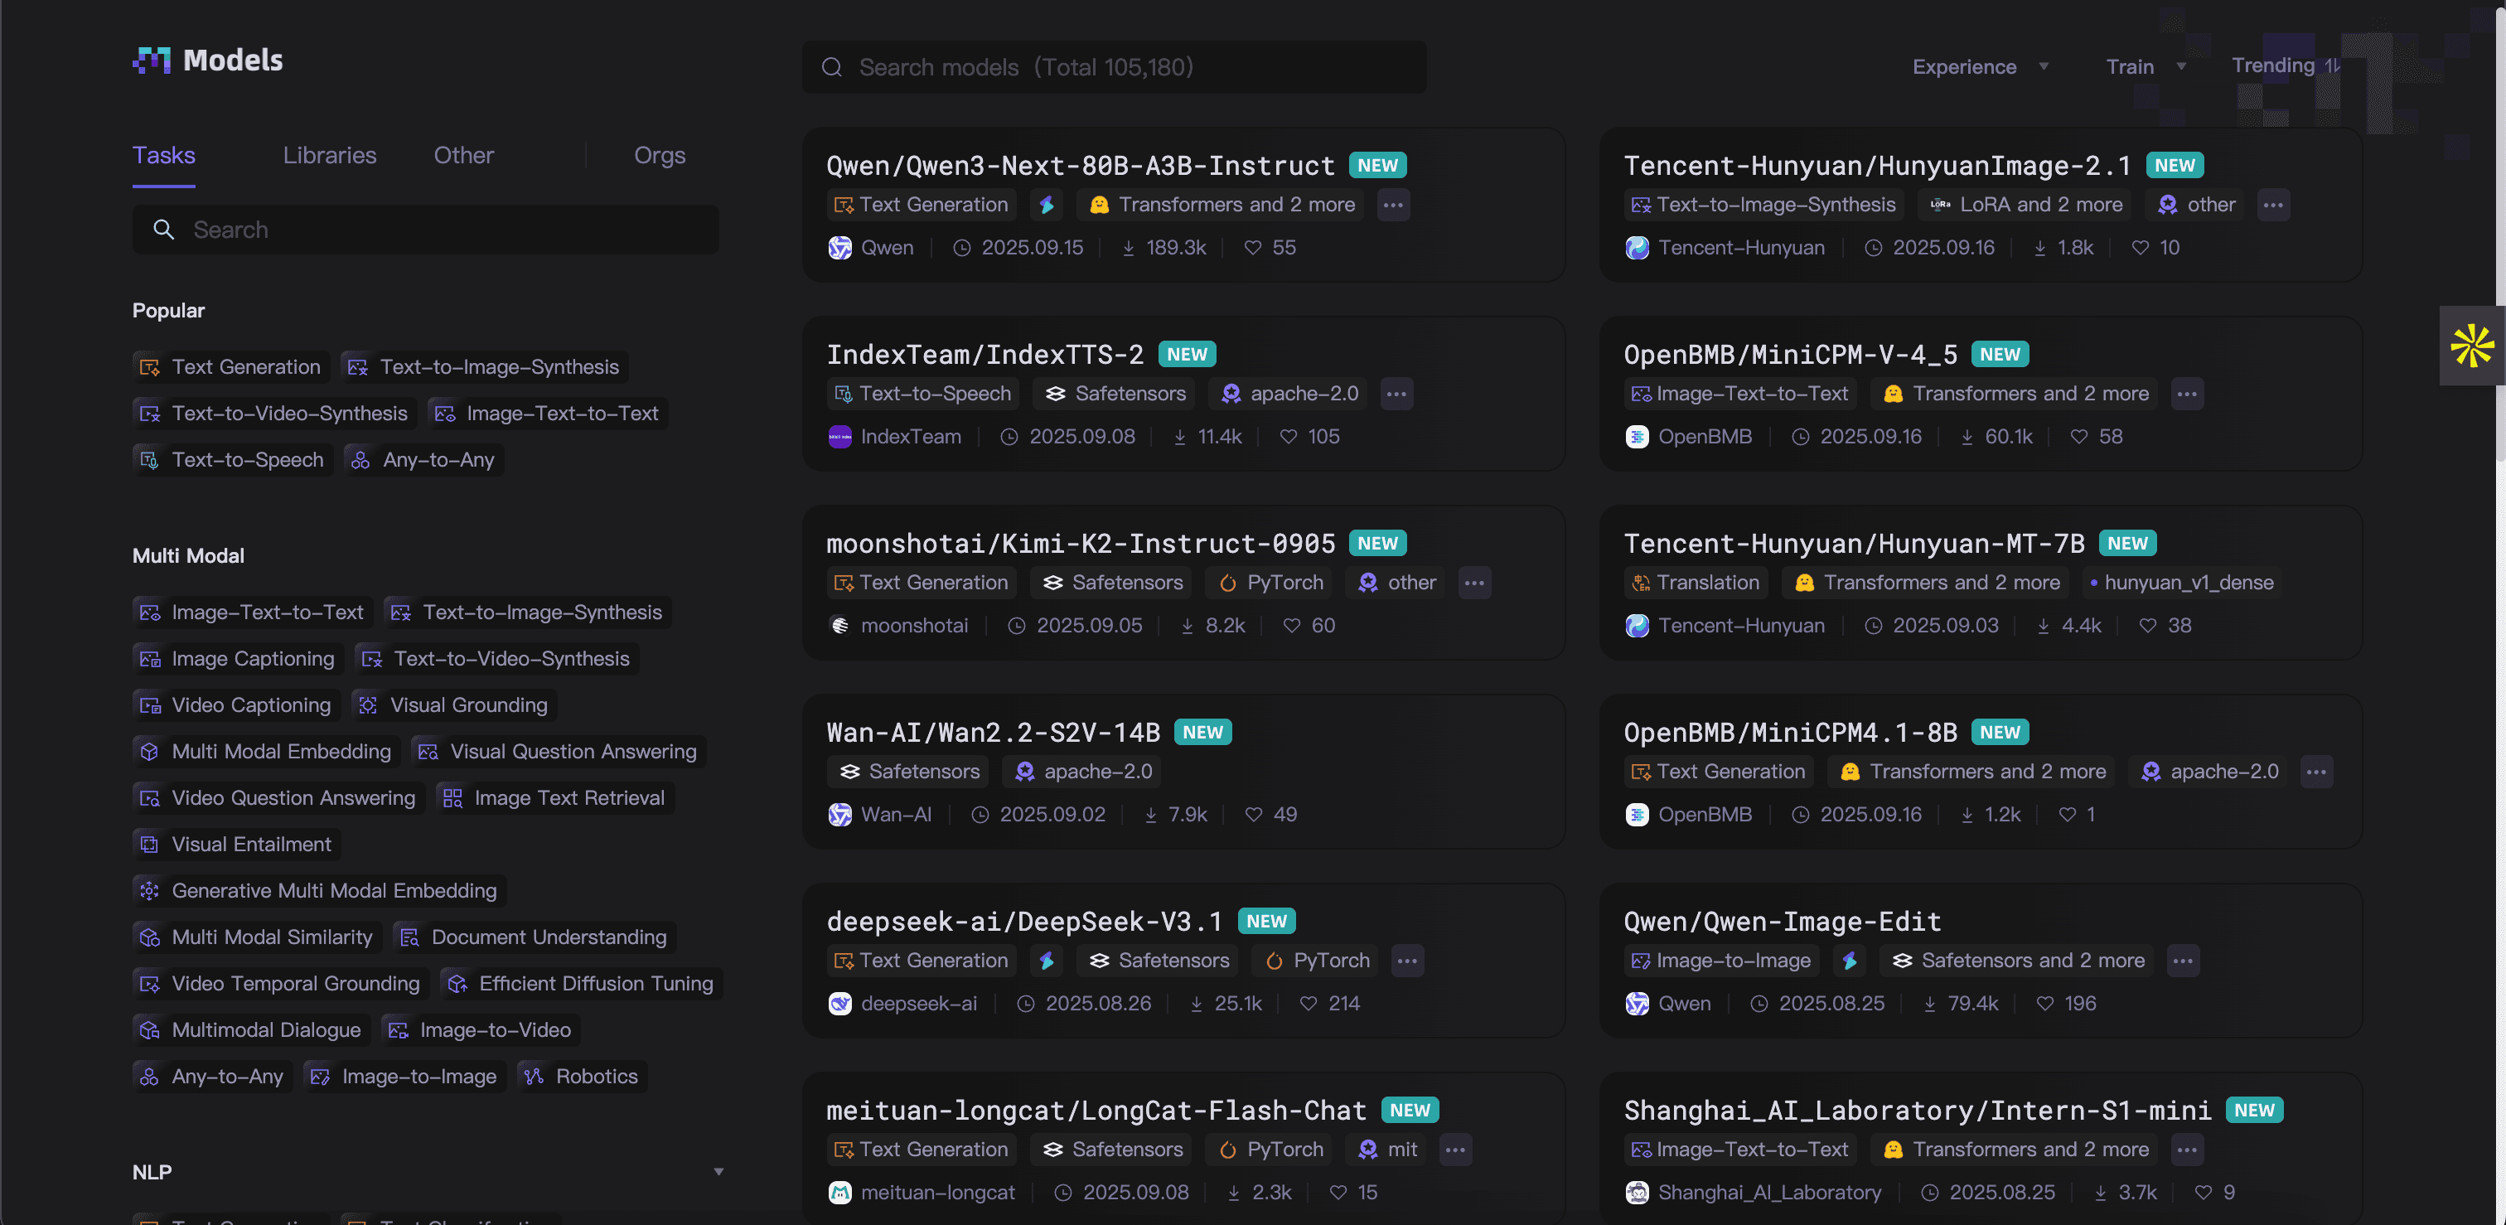Click the deepseek-ai organization avatar
This screenshot has height=1225, width=2506.
tap(839, 1003)
